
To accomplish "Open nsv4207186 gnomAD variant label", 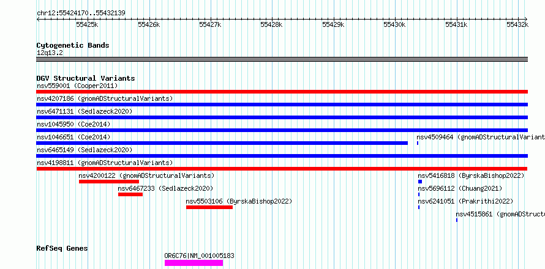I will pos(105,98).
